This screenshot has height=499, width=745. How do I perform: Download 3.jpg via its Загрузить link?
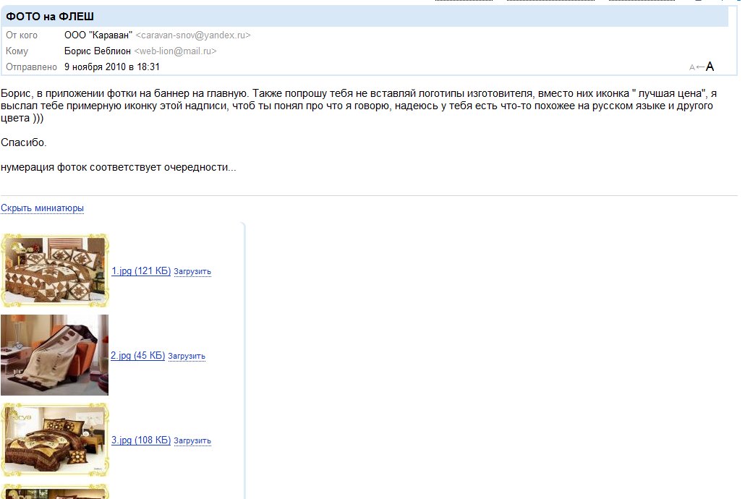click(x=192, y=440)
